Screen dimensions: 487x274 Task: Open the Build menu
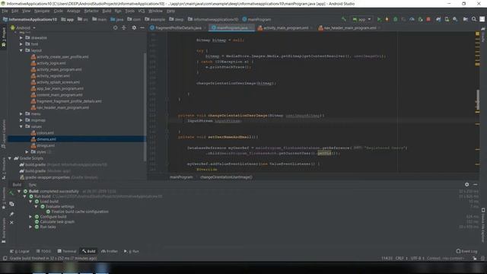click(107, 11)
